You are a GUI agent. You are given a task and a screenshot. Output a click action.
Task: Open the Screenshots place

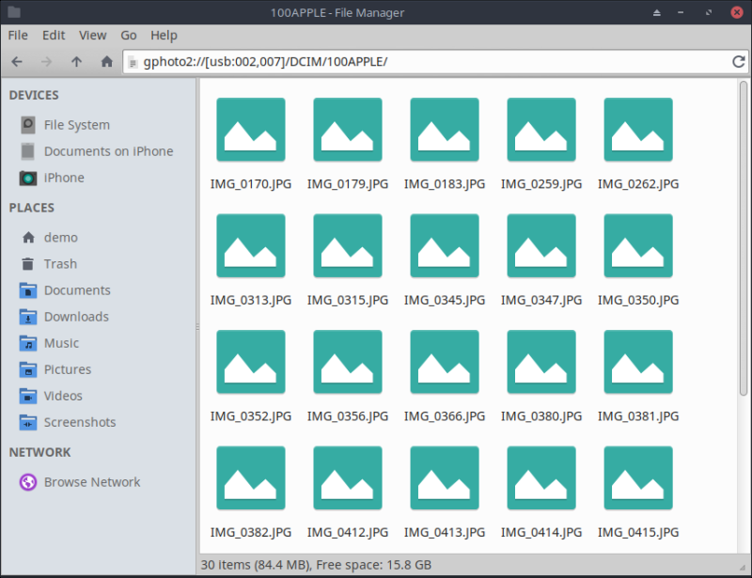[x=79, y=422]
